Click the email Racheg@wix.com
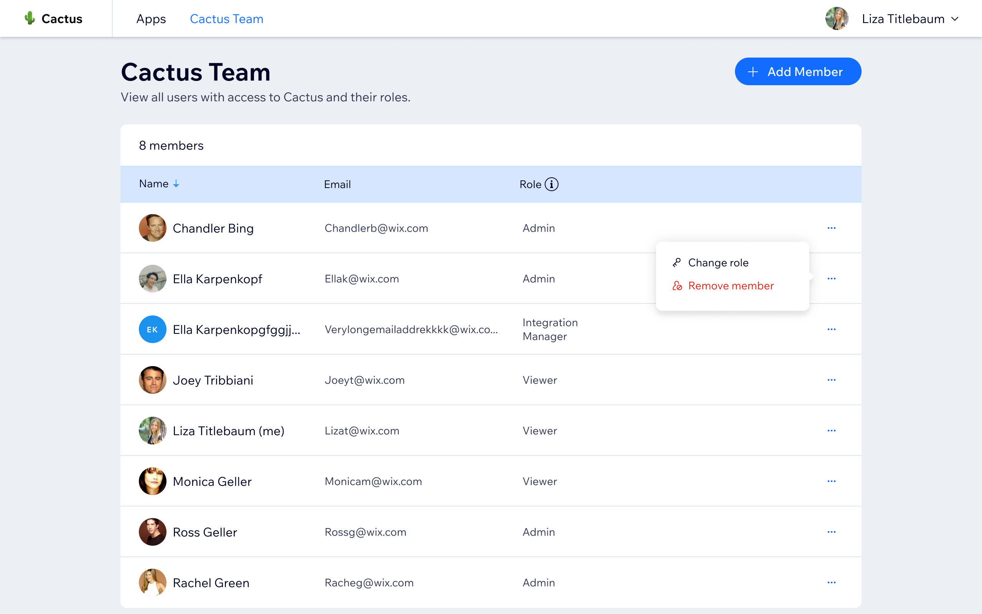 tap(369, 583)
